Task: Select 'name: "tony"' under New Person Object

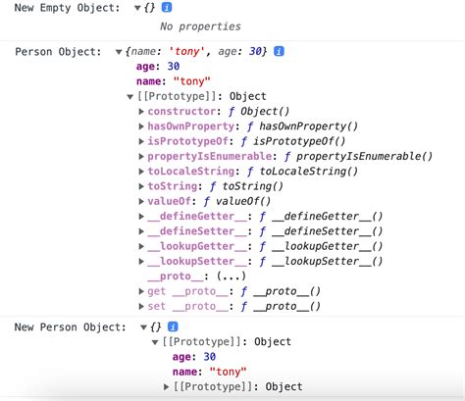Action: [x=210, y=372]
